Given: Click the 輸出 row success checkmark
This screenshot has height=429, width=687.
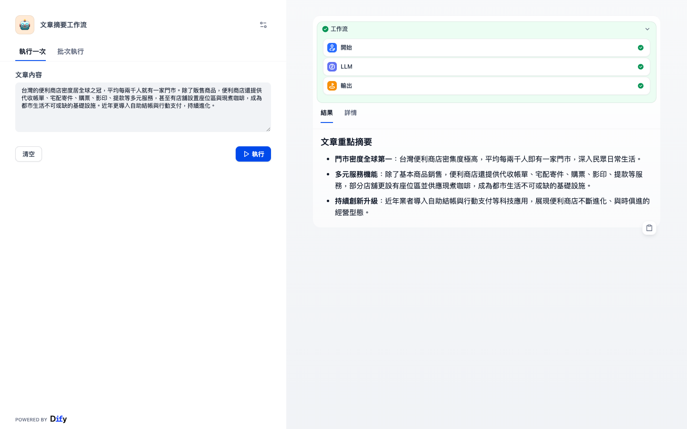Looking at the screenshot, I should [641, 86].
